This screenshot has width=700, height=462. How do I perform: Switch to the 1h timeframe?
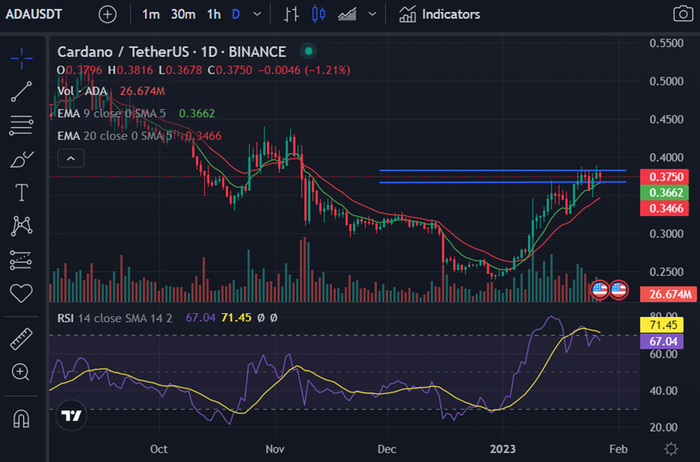point(213,14)
